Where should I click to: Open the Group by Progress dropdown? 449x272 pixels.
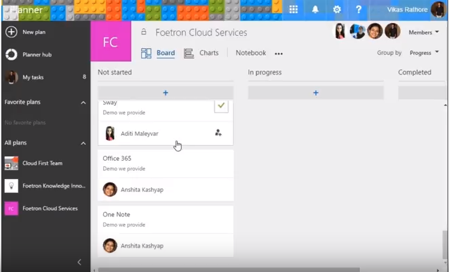[424, 53]
